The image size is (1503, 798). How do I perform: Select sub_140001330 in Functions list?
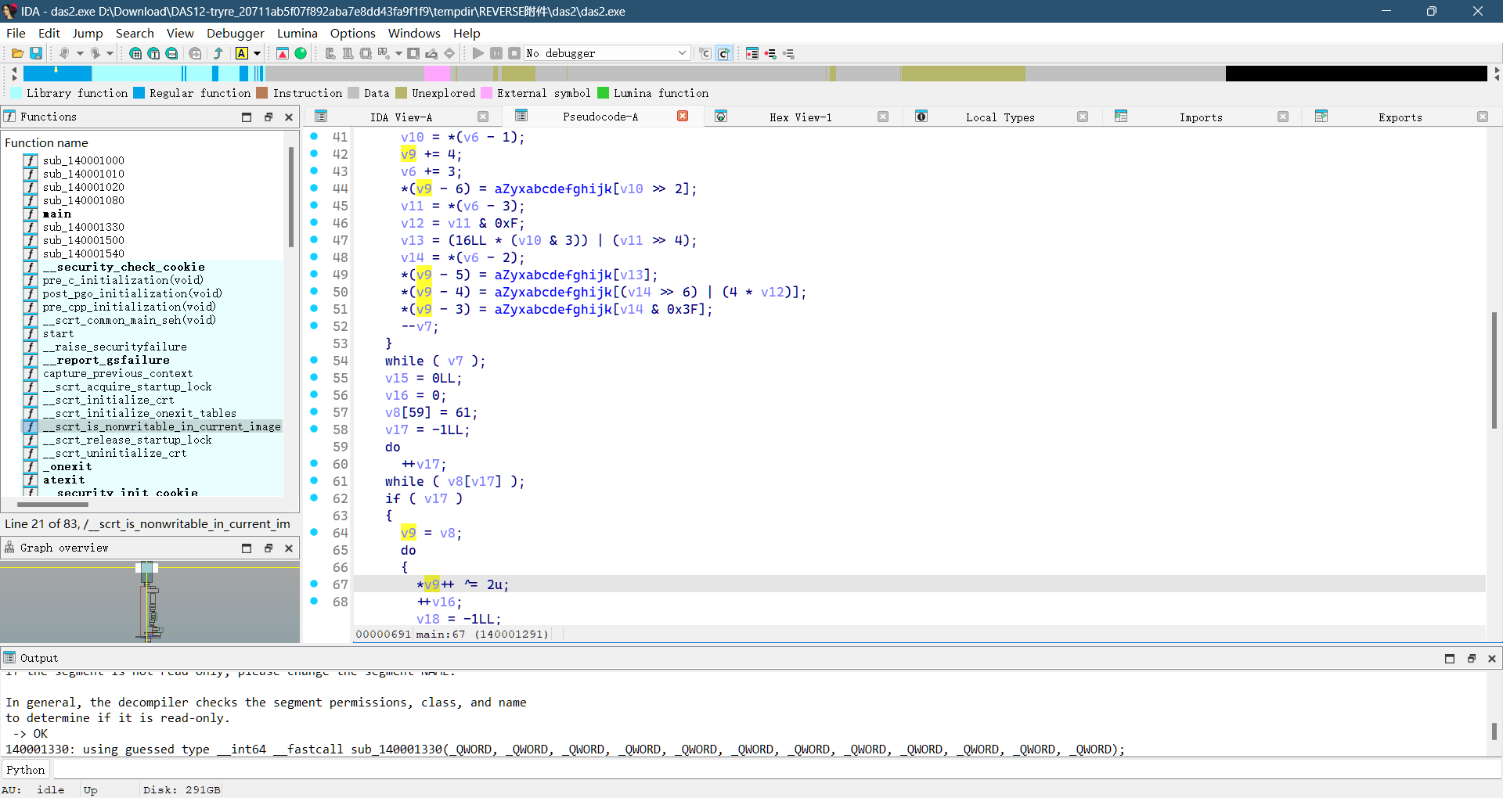point(83,227)
